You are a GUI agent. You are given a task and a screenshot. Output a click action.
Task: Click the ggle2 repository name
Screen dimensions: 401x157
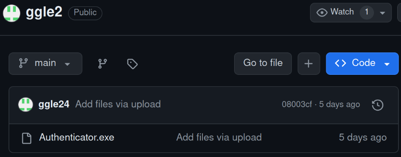coord(44,12)
